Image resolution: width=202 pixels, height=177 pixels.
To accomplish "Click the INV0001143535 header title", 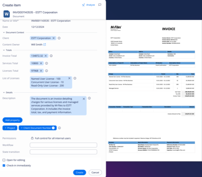I will (x=35, y=12).
